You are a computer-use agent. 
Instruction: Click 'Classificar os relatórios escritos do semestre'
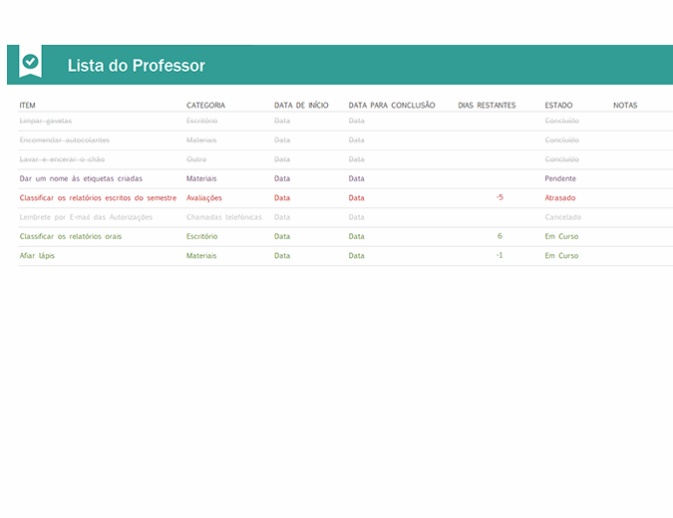click(x=98, y=198)
